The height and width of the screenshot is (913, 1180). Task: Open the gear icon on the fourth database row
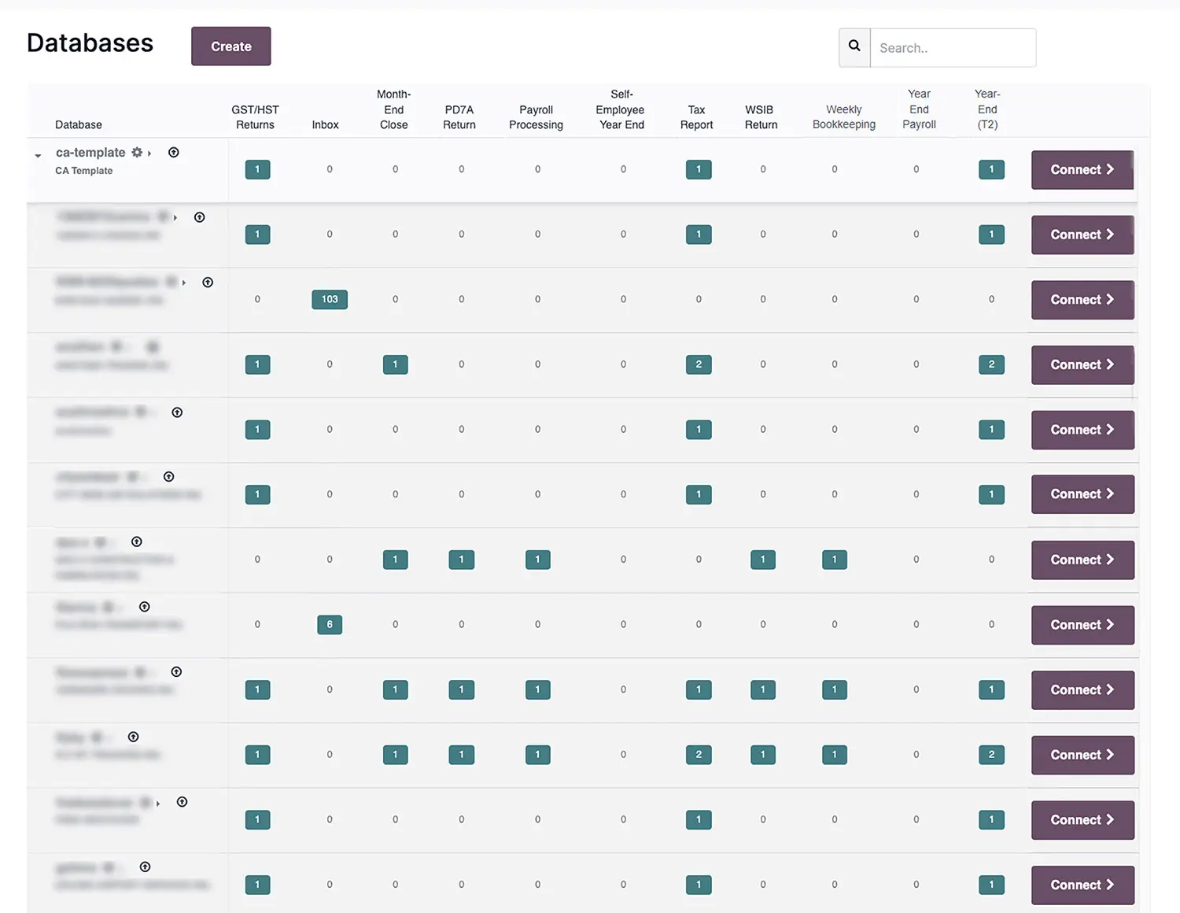click(119, 346)
